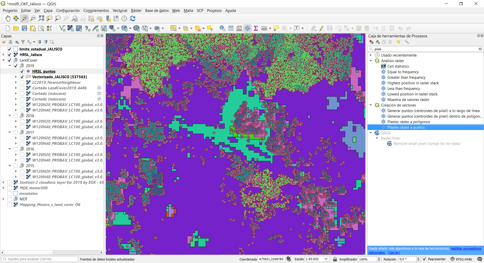Screen dimensions: 484x263
Task: Zoom to full extent
Action: pos(41,18)
